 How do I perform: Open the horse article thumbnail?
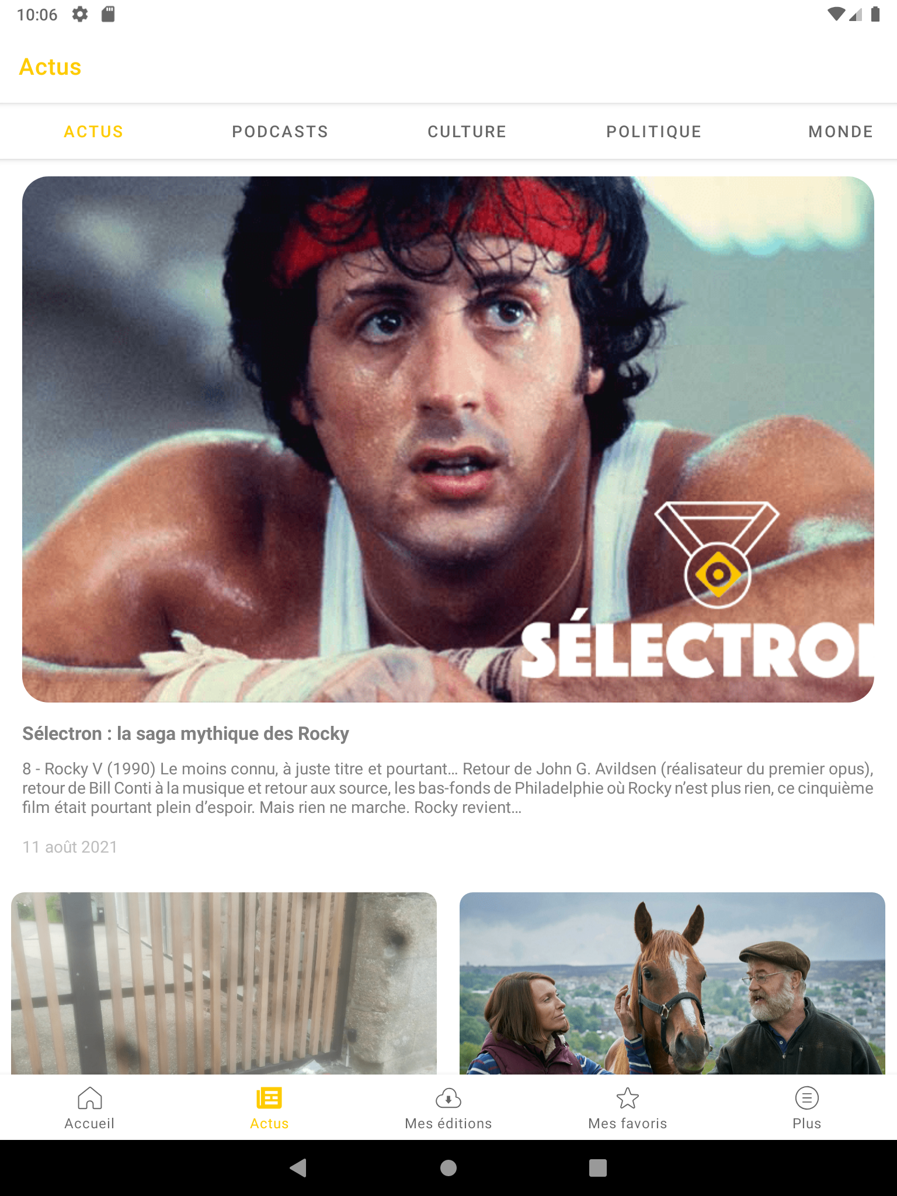coord(672,983)
